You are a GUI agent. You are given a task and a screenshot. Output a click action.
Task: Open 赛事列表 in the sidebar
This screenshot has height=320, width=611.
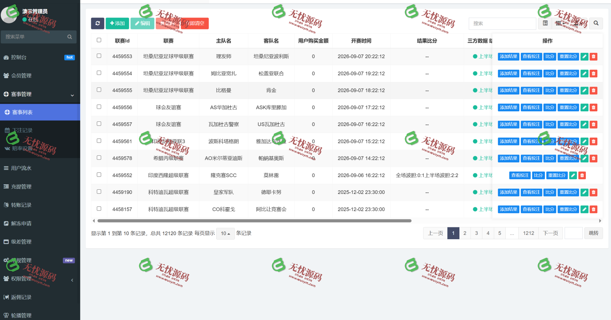40,112
